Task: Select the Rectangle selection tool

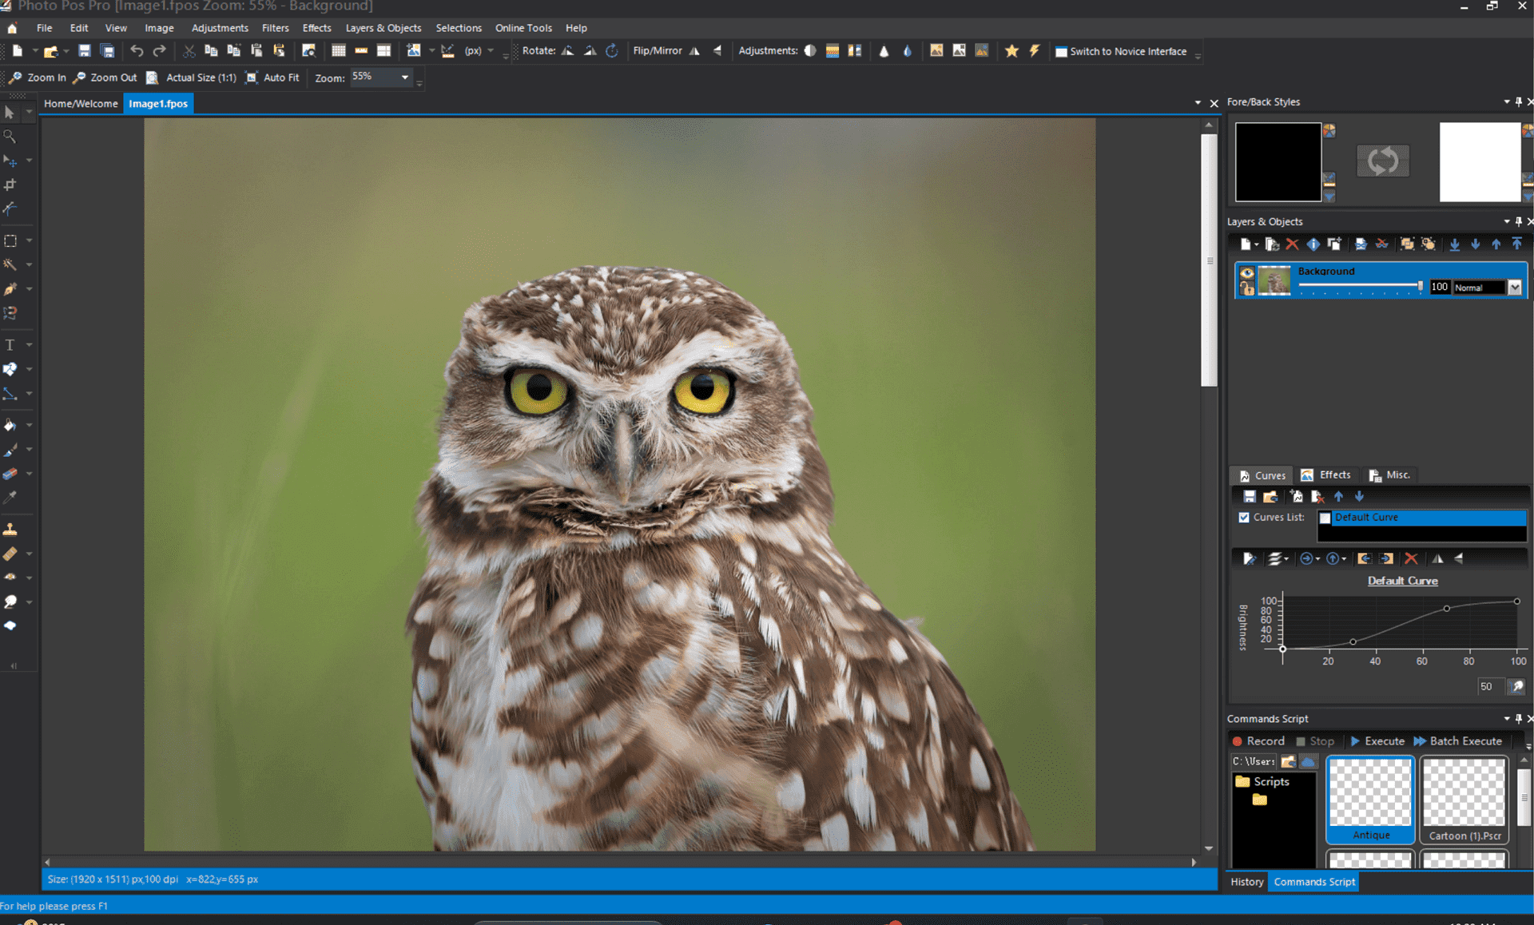Action: point(10,240)
